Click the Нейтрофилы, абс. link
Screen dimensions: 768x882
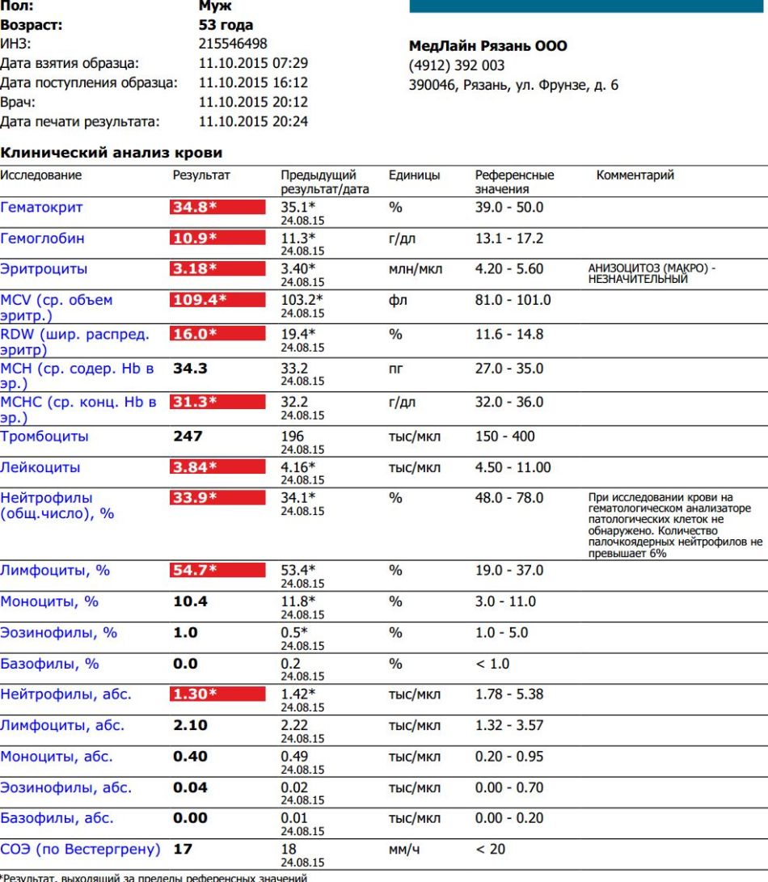pyautogui.click(x=65, y=694)
